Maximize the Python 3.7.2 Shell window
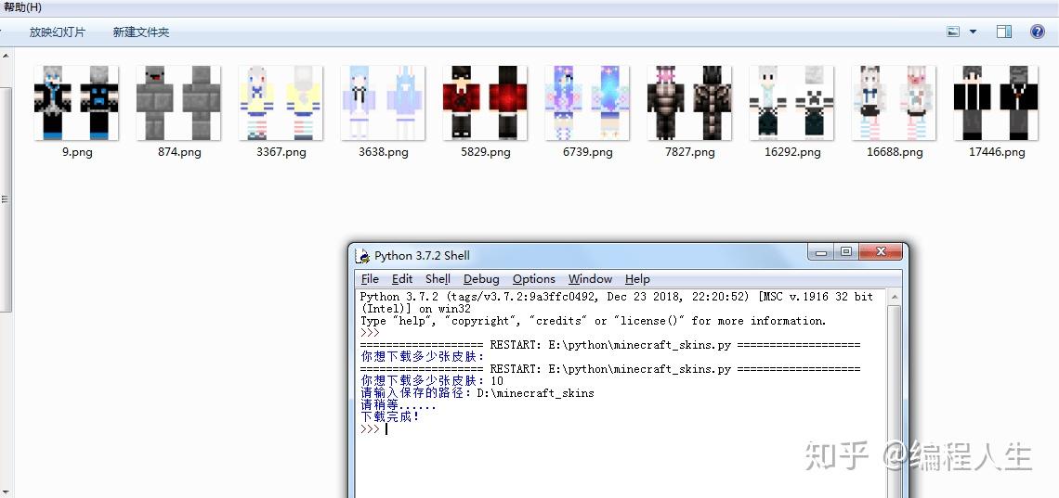Image resolution: width=1059 pixels, height=498 pixels. click(845, 252)
